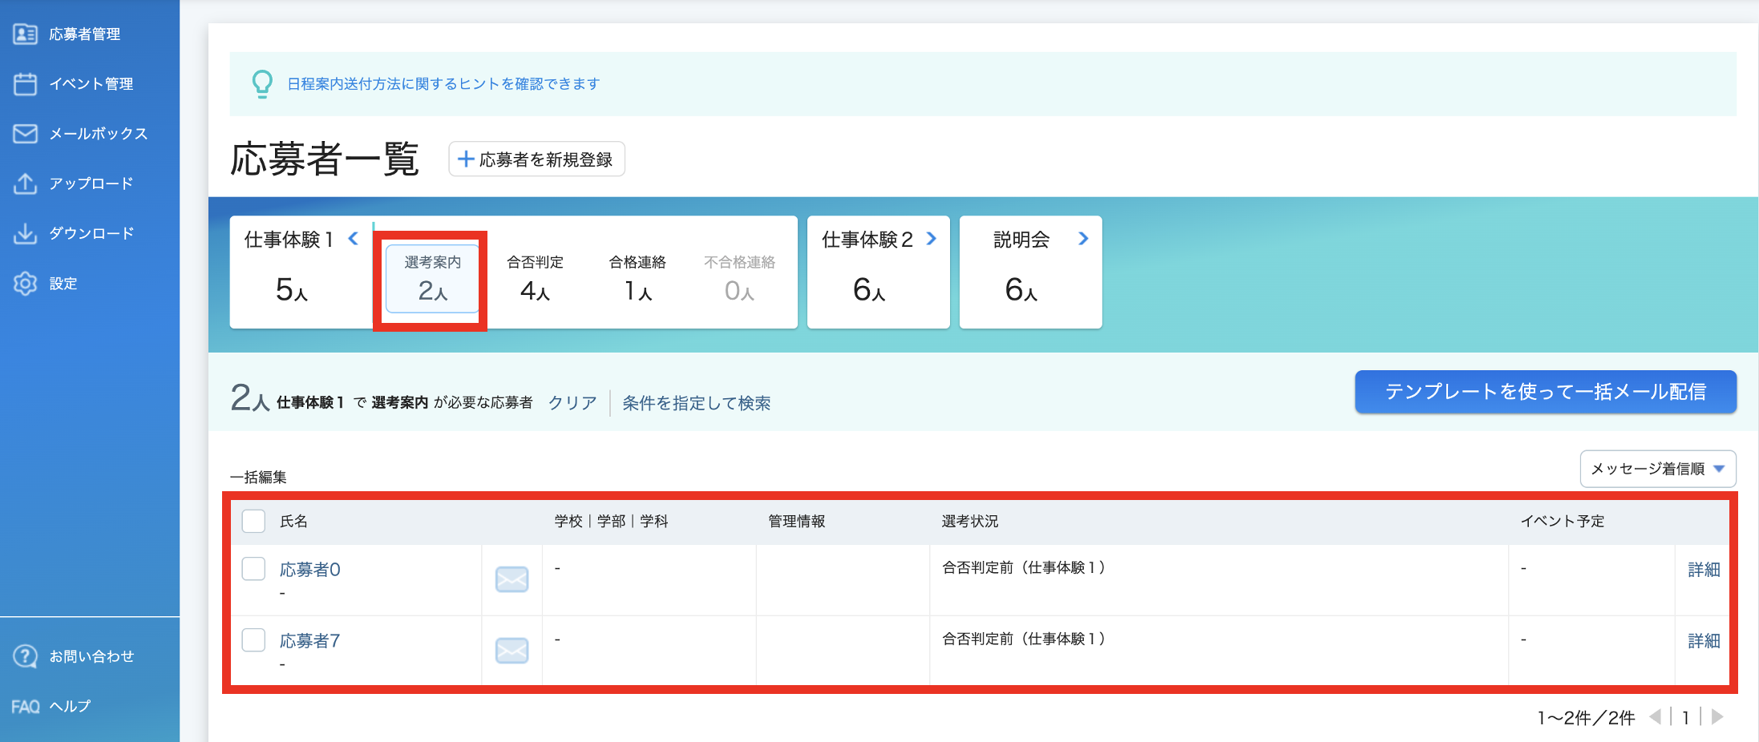
Task: Click the question mark contact icon
Action: tap(25, 656)
